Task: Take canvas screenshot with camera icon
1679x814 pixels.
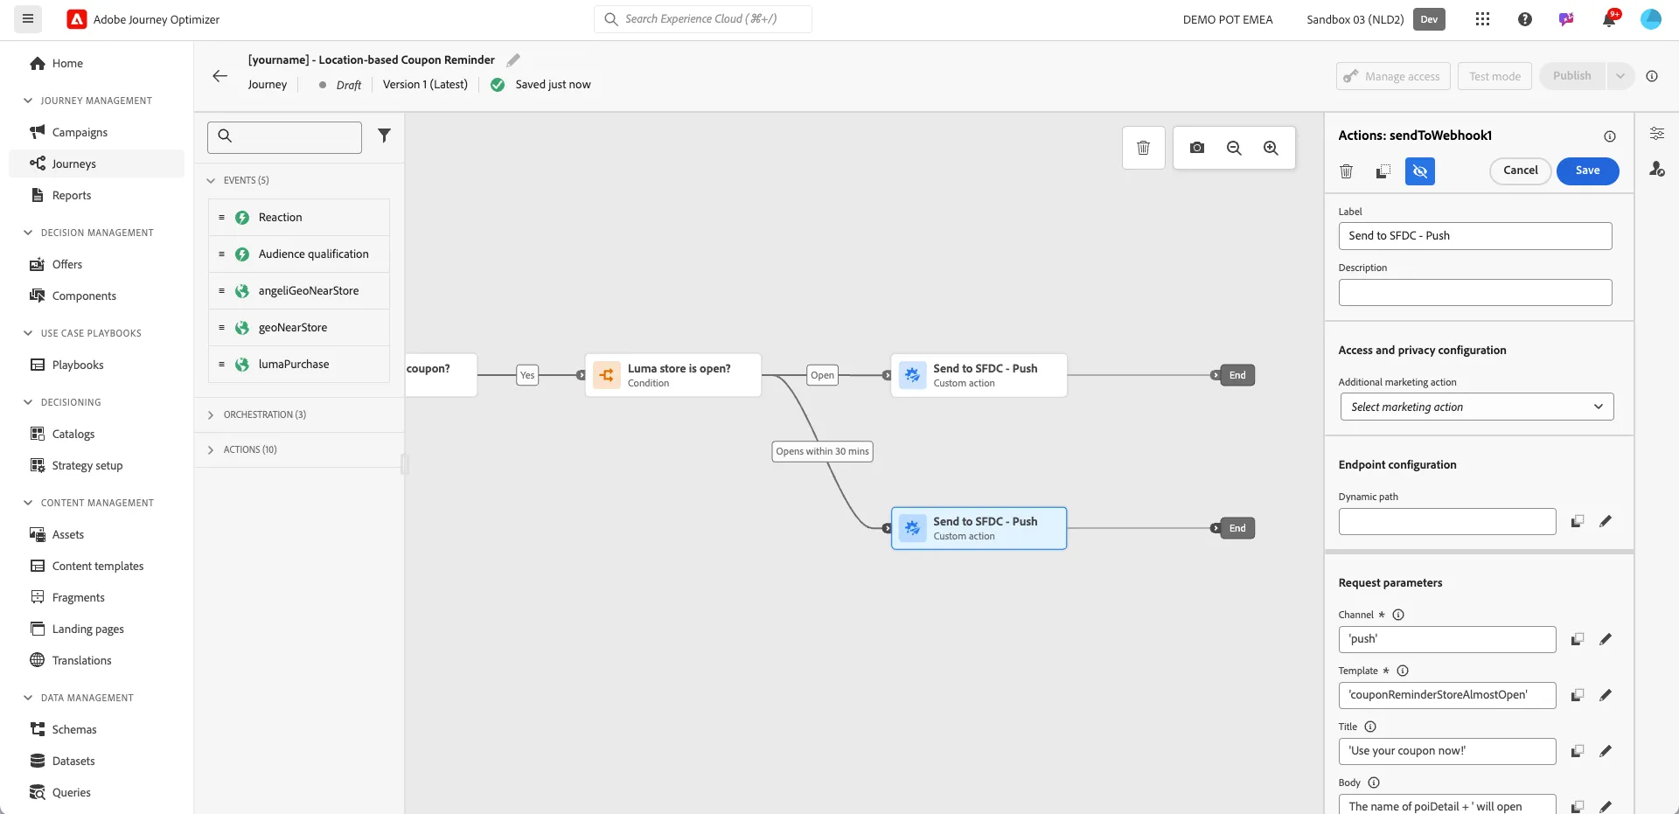Action: (x=1197, y=148)
